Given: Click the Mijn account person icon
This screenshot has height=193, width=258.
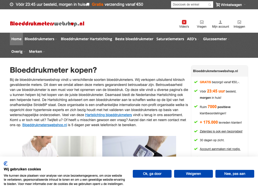Looking at the screenshot, I should tap(220, 22).
